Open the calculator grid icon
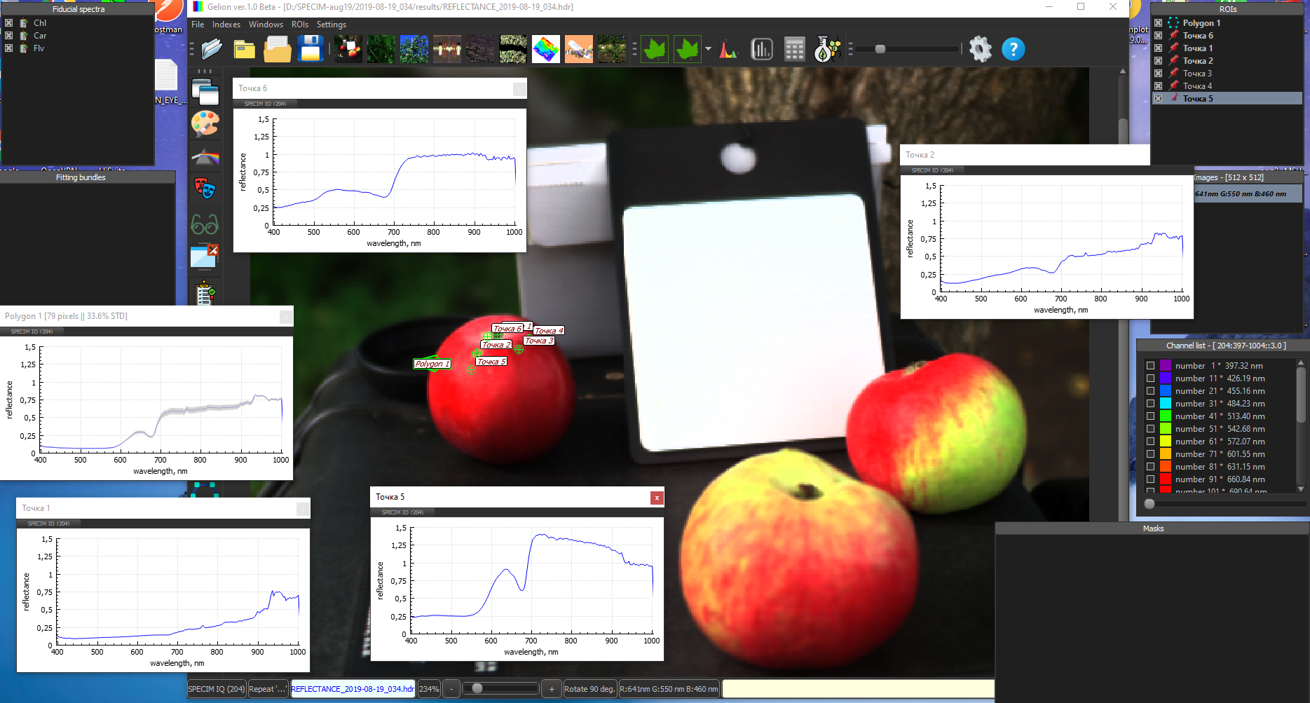 pos(794,49)
